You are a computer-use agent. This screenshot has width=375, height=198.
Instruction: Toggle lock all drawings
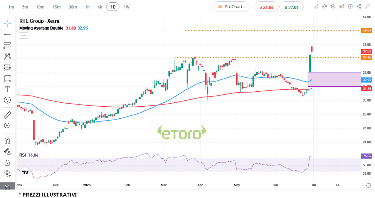point(7,162)
